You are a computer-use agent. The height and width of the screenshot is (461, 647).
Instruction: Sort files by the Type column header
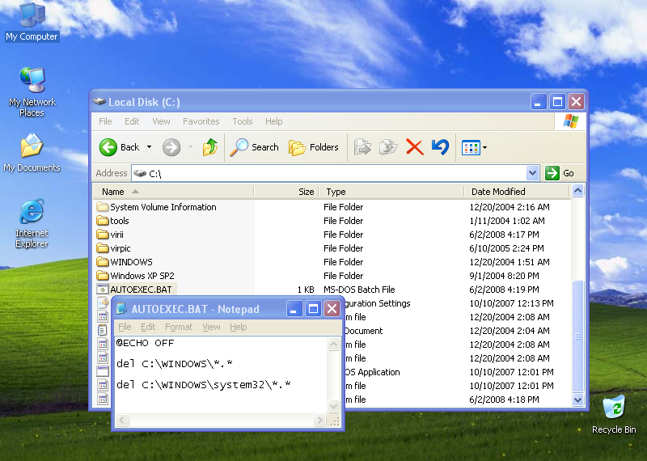point(391,192)
